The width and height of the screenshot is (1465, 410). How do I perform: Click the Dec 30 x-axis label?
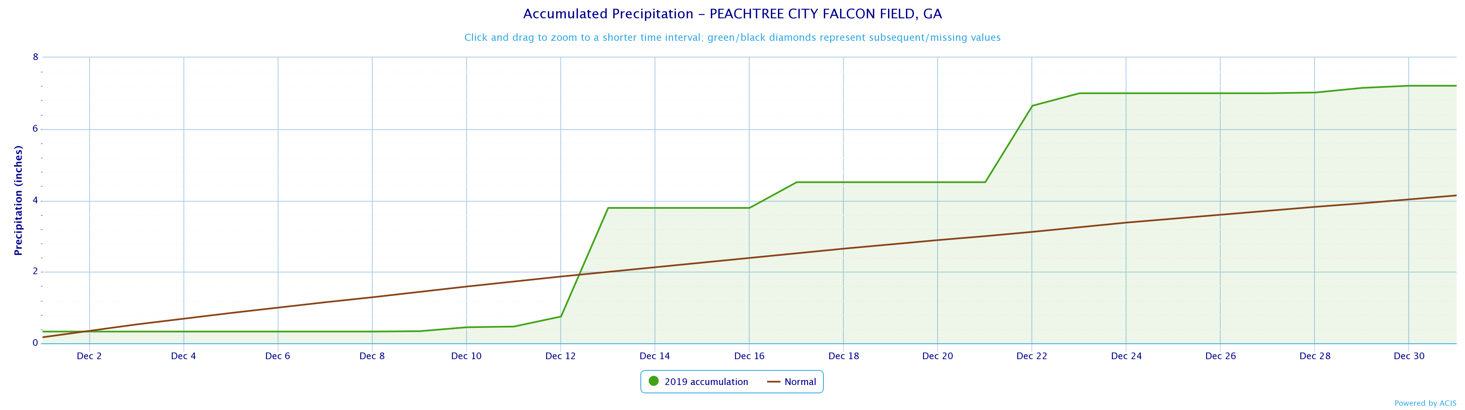(1409, 357)
